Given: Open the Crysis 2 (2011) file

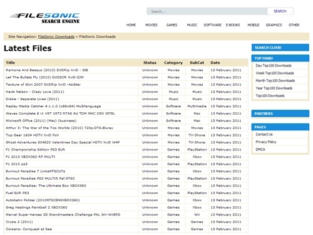Looking at the screenshot, I should point(19,222).
